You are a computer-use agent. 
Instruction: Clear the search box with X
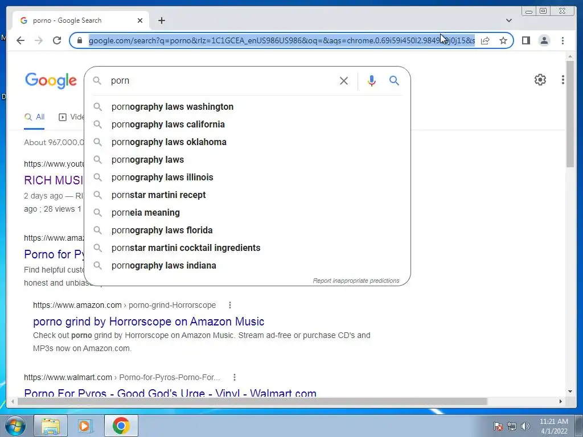click(343, 81)
